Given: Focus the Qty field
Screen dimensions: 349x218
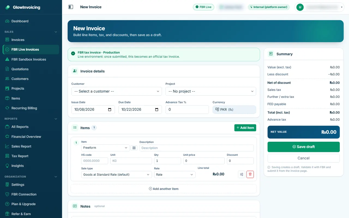Looking at the screenshot, I should tap(167, 161).
